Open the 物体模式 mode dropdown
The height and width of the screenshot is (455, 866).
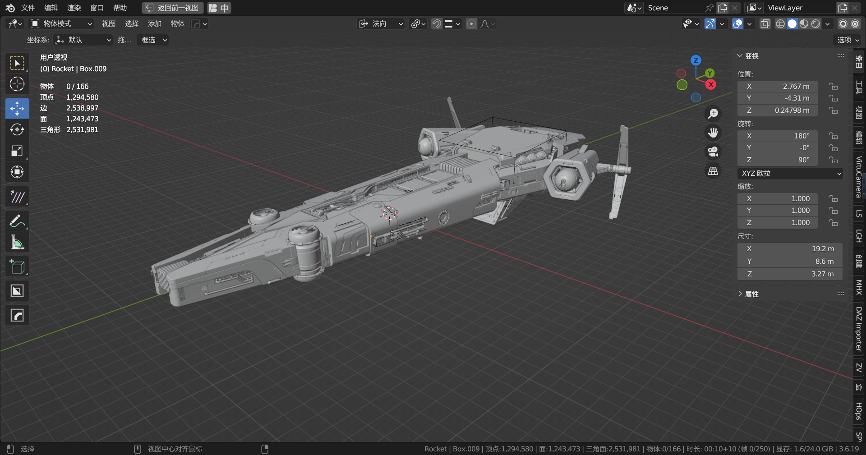(61, 24)
